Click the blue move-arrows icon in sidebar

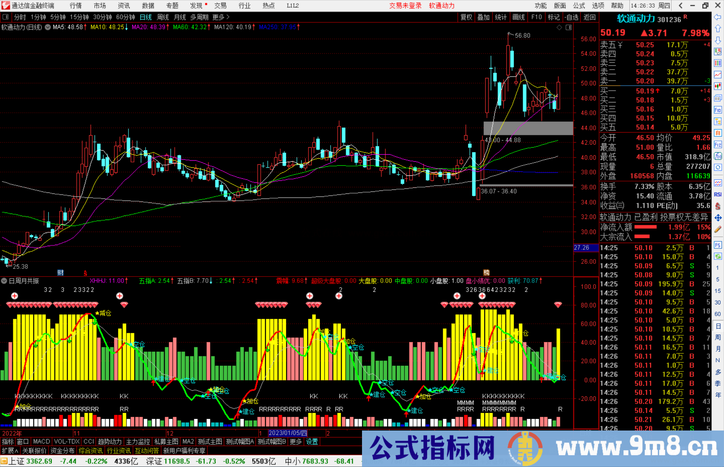718,218
